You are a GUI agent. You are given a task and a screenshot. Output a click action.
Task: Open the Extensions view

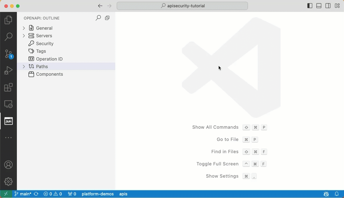(x=8, y=87)
